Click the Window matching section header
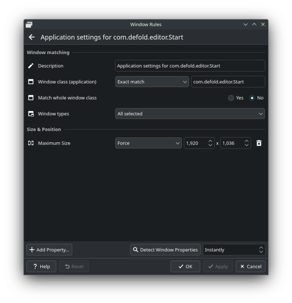The image size is (292, 303). pos(48,53)
